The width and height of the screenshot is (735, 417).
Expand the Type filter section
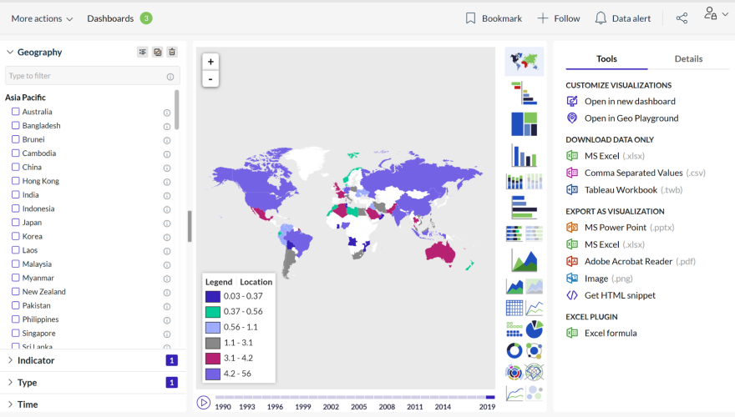point(28,382)
